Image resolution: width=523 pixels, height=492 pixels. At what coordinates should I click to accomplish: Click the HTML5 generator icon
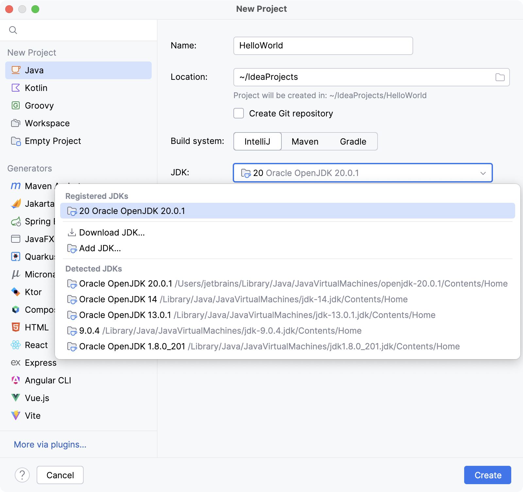(x=16, y=327)
